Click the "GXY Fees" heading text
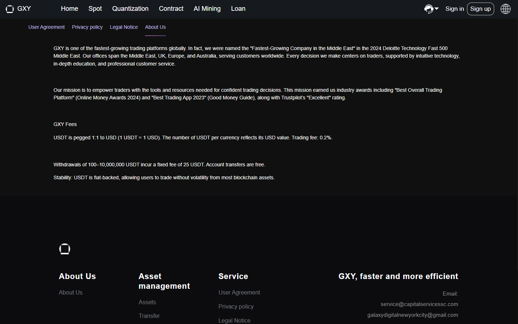This screenshot has width=518, height=324. click(x=65, y=124)
